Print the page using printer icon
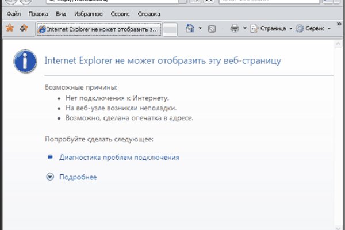Screen dimensions: 345x230 point(235,28)
